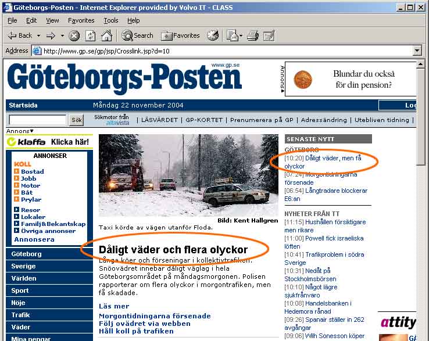Open Håll koll på trafiken link
This screenshot has height=341, width=429.
(x=136, y=331)
